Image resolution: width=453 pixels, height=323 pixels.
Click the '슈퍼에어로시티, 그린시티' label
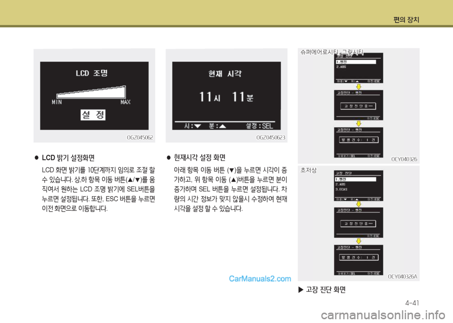332,52
